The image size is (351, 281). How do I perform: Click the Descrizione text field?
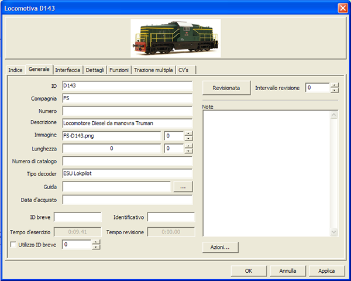127,123
